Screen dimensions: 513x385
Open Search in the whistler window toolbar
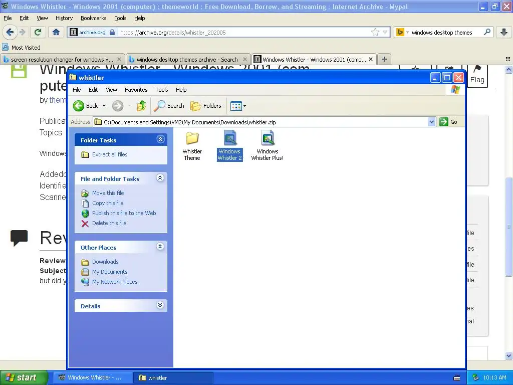click(169, 106)
